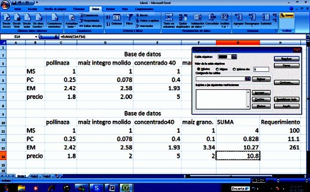The image size is (310, 192).
Task: Select cell G14 containing 10.8
Action: (x=238, y=156)
